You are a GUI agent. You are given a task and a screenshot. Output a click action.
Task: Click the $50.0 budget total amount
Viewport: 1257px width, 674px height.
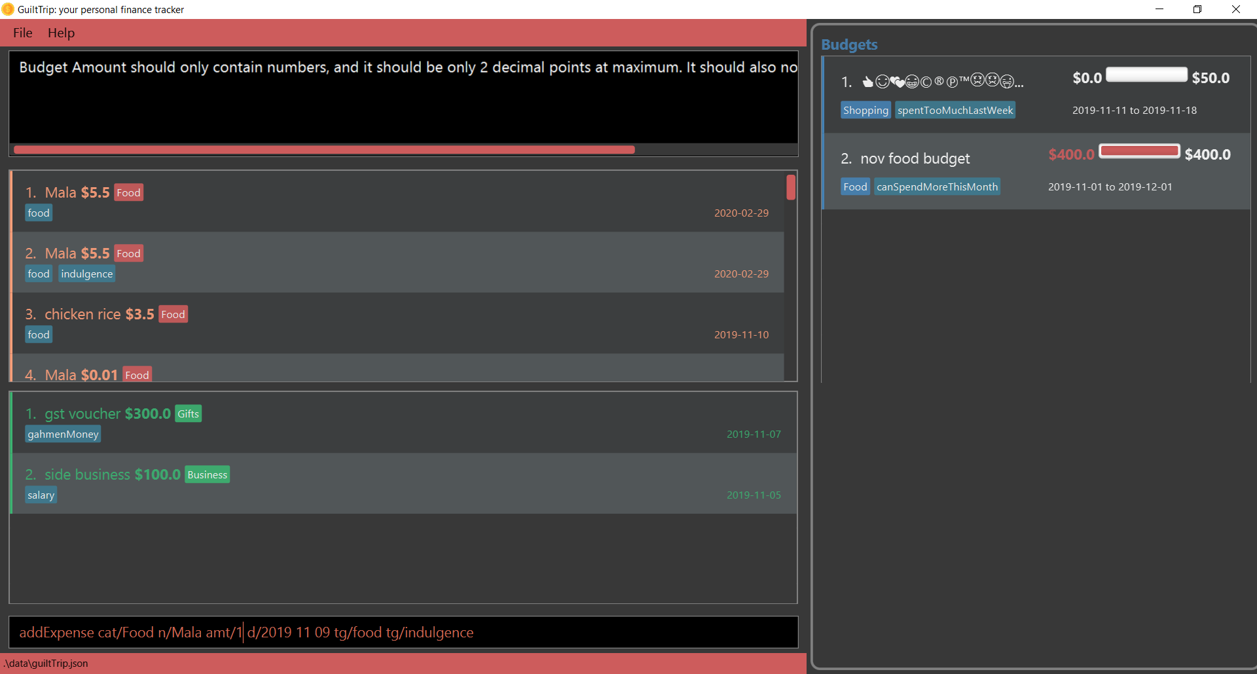point(1211,78)
